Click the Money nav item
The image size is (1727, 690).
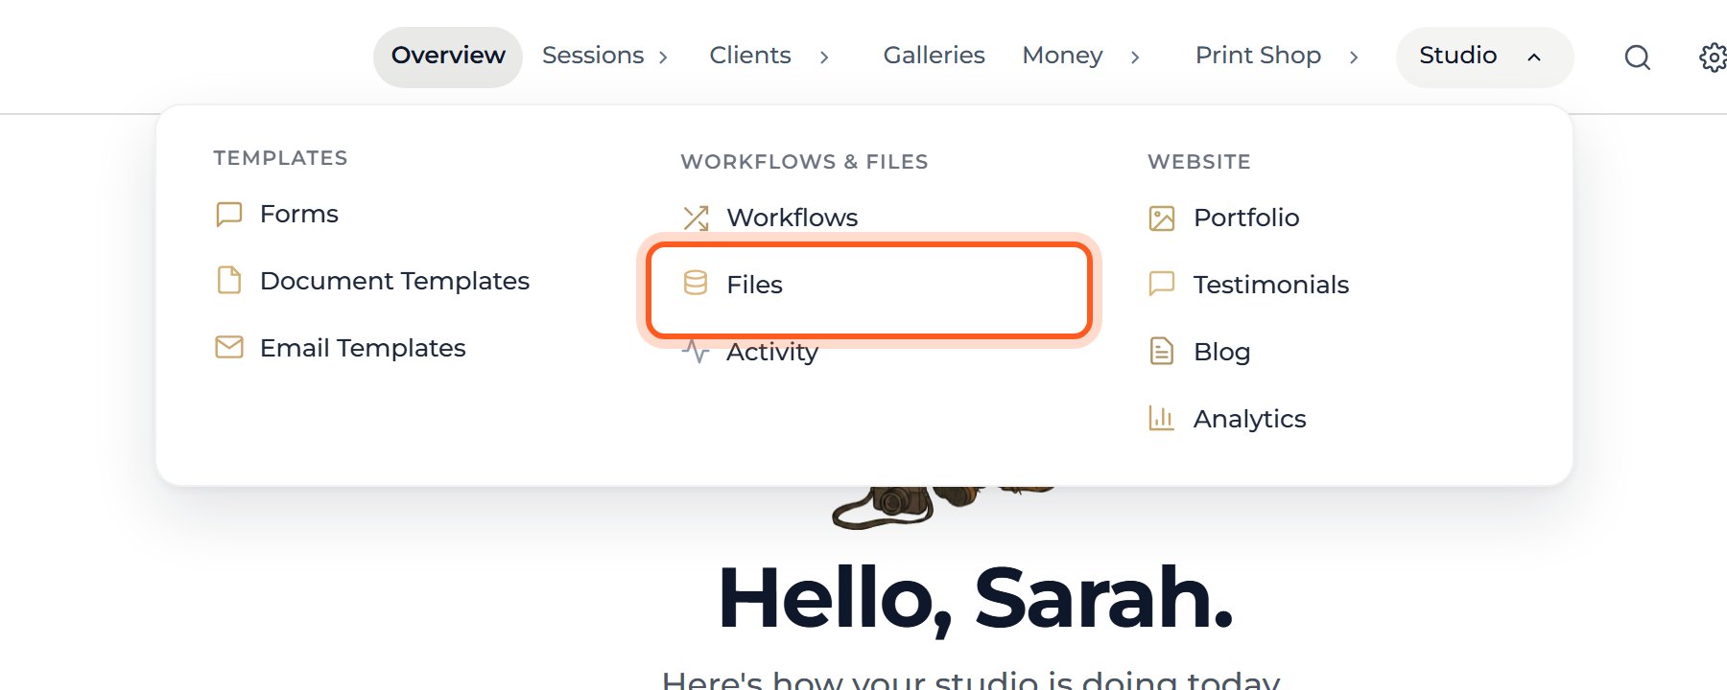(1063, 56)
